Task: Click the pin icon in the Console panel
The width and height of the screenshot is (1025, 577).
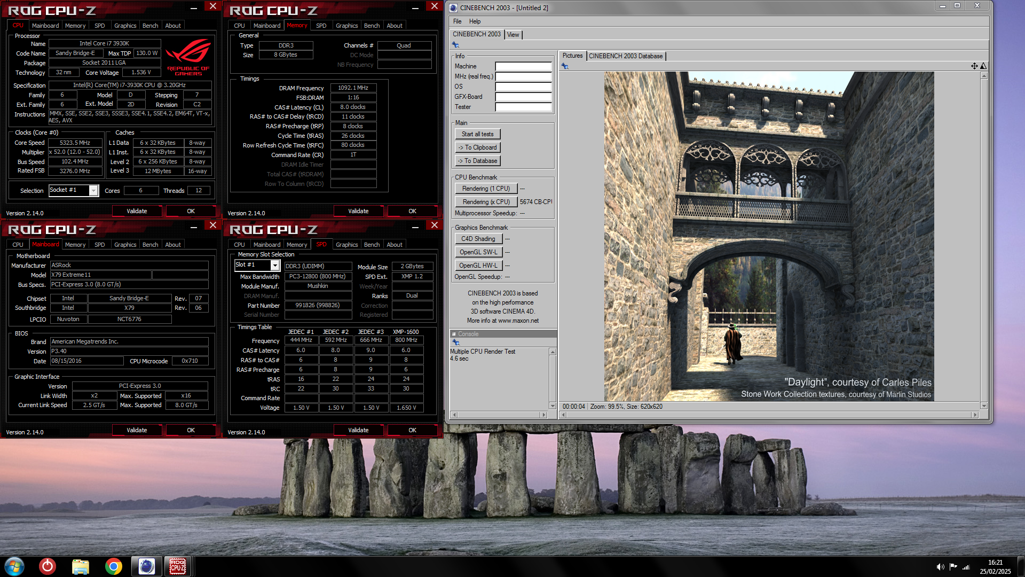Action: (455, 342)
